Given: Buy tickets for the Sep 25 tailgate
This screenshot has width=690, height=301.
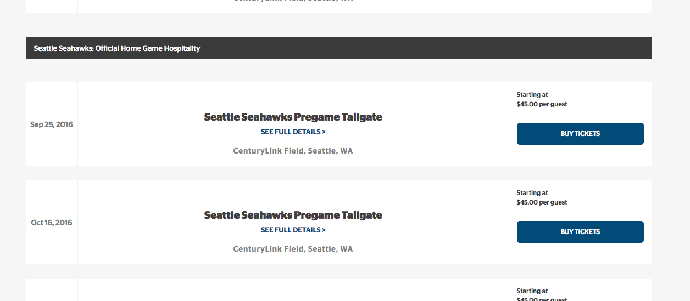Looking at the screenshot, I should click(x=580, y=134).
